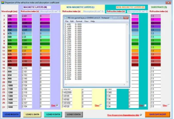The height and width of the screenshot is (119, 174).
Task: Check the Use checkbox for non-magnetic layers (L)
Action: 101,105
